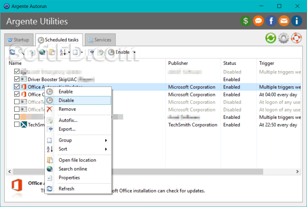Switch to the Startup tab

tap(19, 40)
